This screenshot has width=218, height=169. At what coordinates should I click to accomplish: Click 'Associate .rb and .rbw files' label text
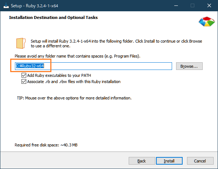point(74,82)
